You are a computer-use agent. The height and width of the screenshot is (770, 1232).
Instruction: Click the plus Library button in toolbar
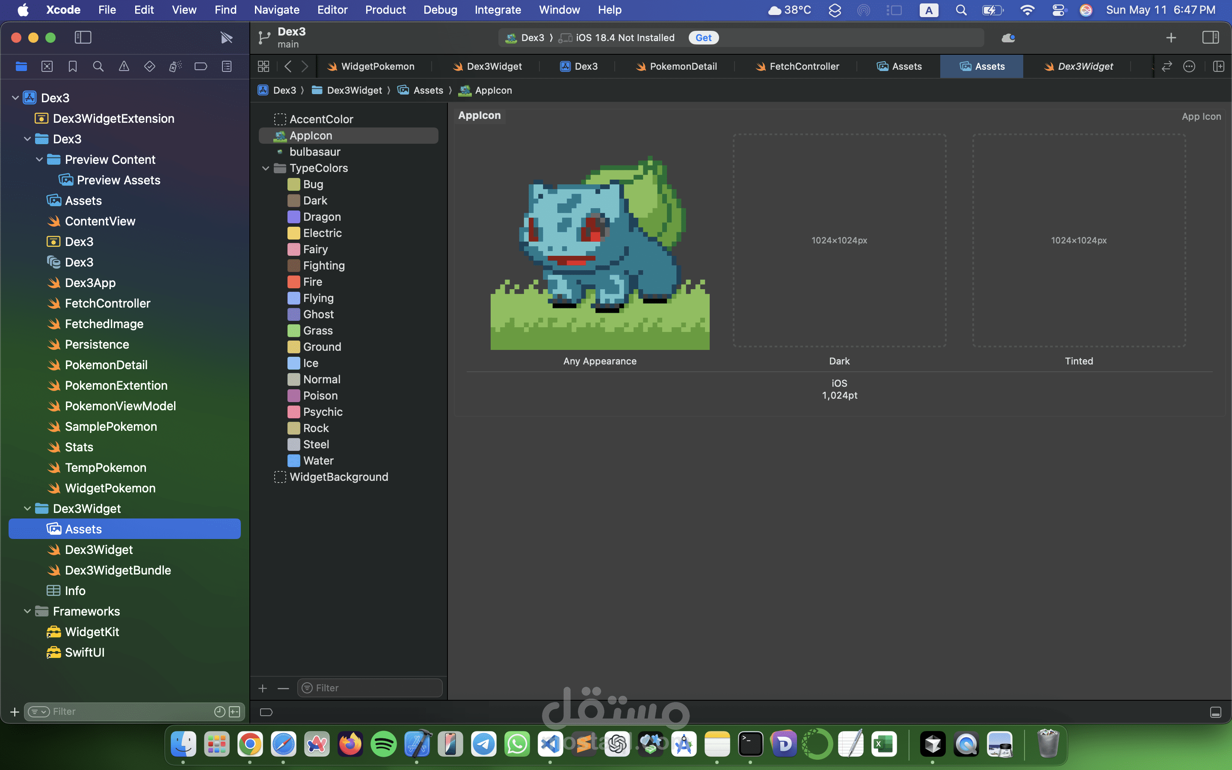(1171, 38)
